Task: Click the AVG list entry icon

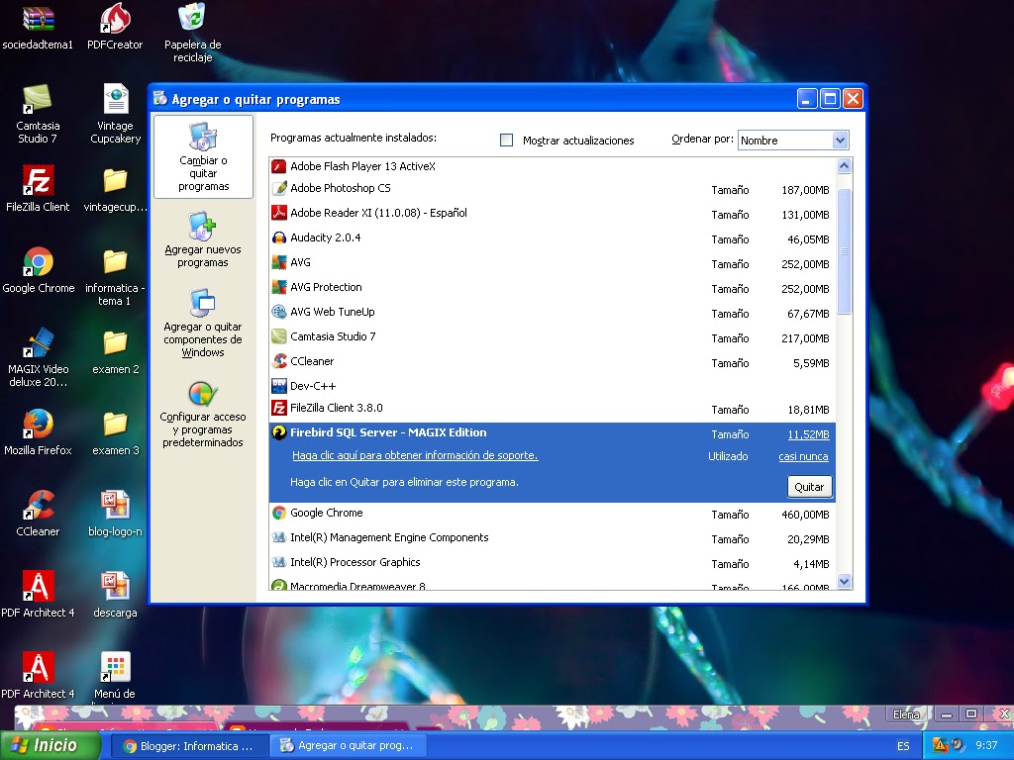Action: 278,262
